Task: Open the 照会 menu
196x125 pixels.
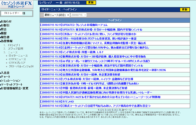Action: (4, 29)
